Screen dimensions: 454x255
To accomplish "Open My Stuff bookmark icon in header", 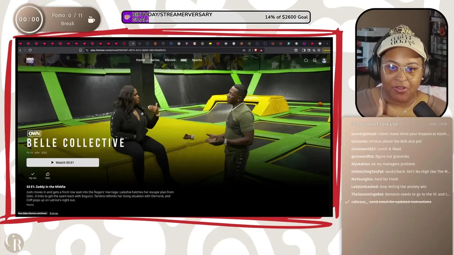I will [x=315, y=61].
